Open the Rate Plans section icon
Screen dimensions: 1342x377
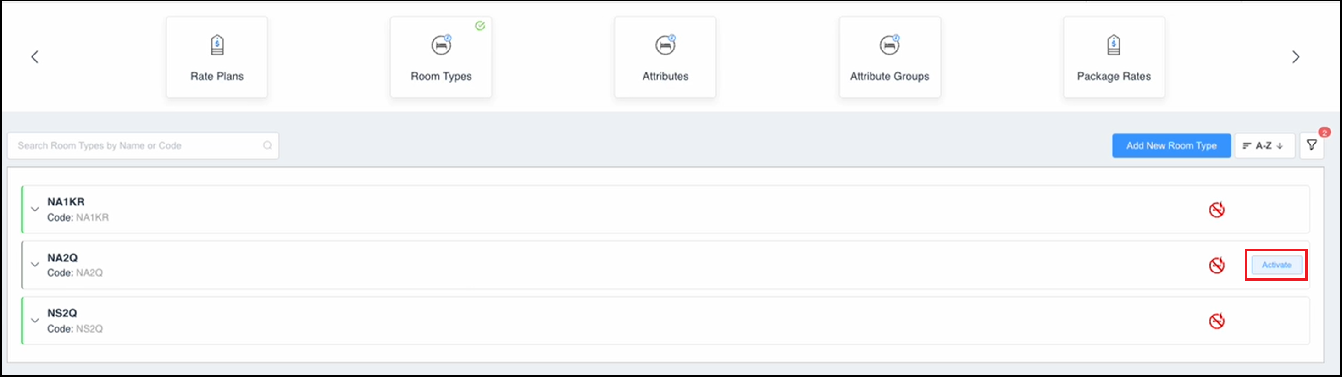click(217, 46)
